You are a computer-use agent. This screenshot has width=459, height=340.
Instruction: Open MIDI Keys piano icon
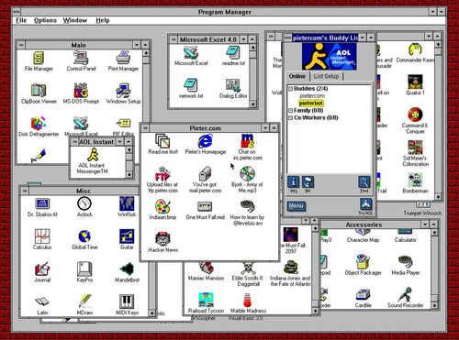click(x=127, y=305)
